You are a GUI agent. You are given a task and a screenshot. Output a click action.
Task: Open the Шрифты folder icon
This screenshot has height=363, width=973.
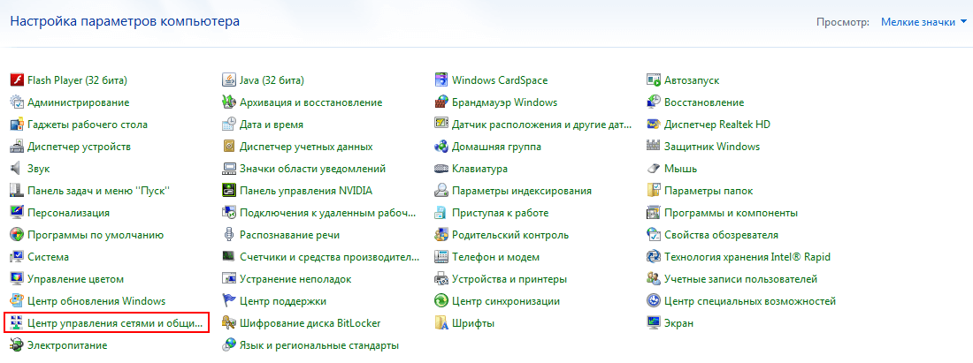(x=441, y=323)
